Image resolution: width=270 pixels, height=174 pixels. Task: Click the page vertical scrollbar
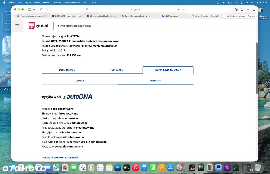tap(257, 68)
